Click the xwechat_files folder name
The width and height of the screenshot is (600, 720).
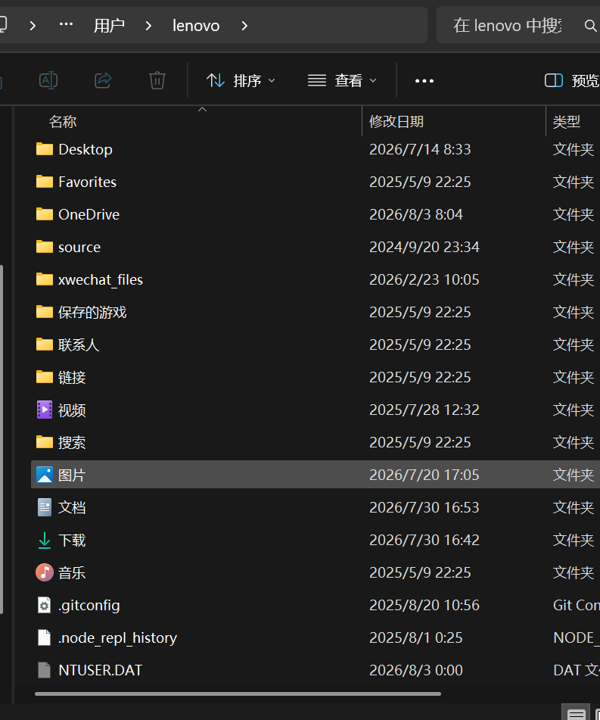point(101,279)
